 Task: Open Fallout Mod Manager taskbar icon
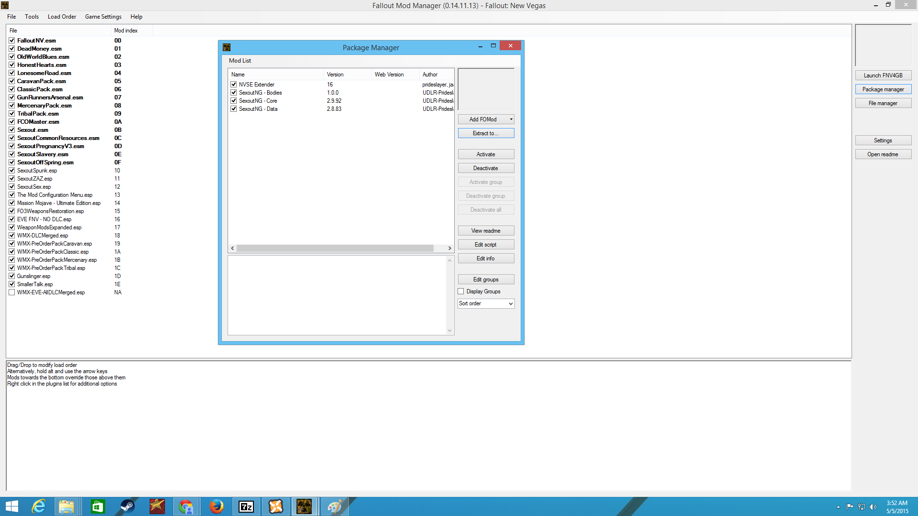[x=304, y=506]
